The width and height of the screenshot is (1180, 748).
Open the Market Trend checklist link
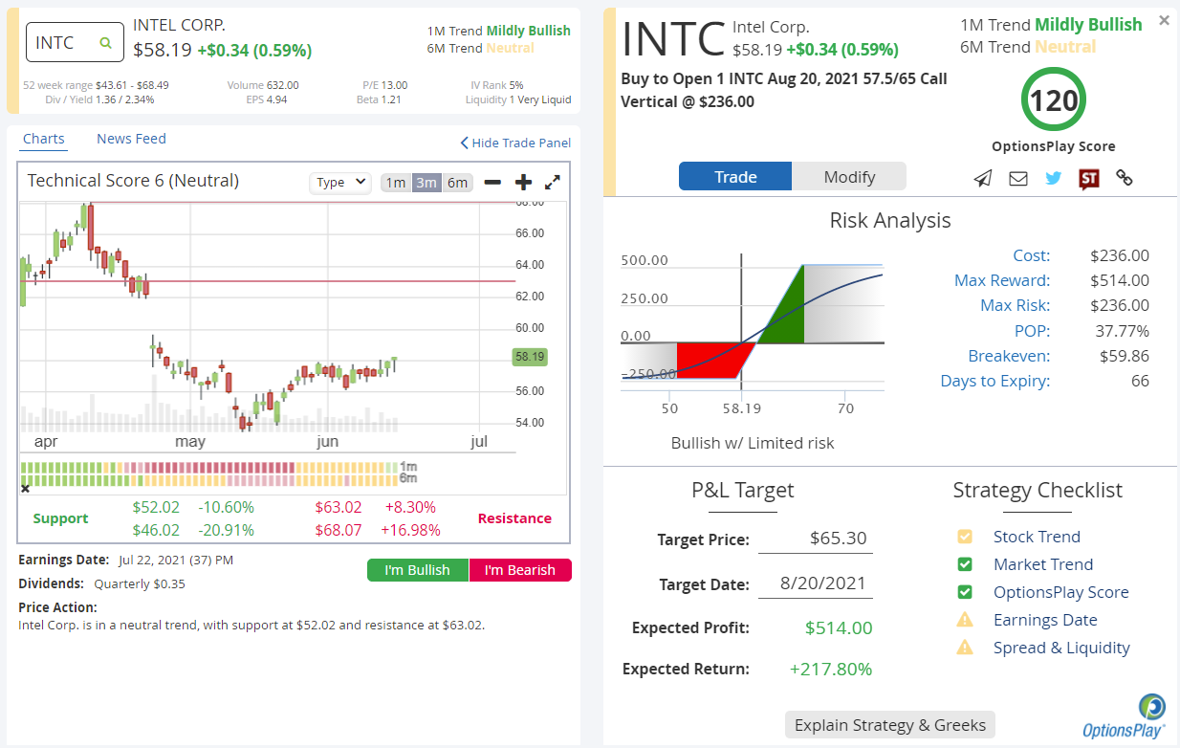tap(1043, 564)
